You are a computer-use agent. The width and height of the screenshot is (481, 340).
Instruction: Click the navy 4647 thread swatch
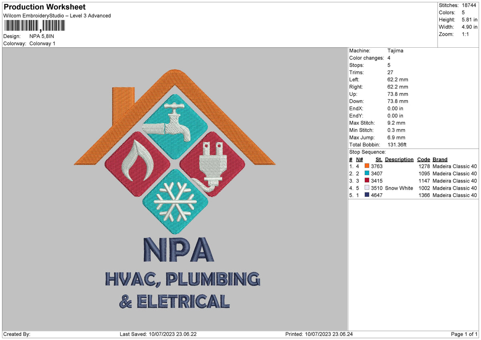[x=367, y=195]
